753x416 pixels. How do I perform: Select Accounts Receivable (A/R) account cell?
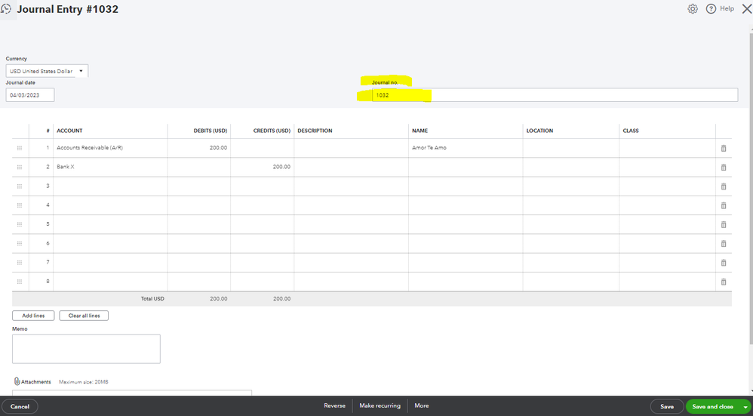coord(110,148)
